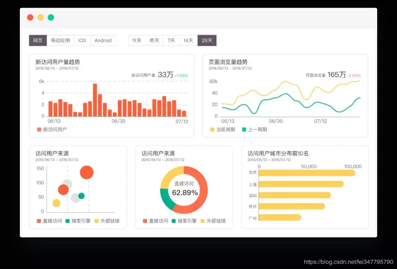Click the 165万 page views value

click(x=337, y=75)
